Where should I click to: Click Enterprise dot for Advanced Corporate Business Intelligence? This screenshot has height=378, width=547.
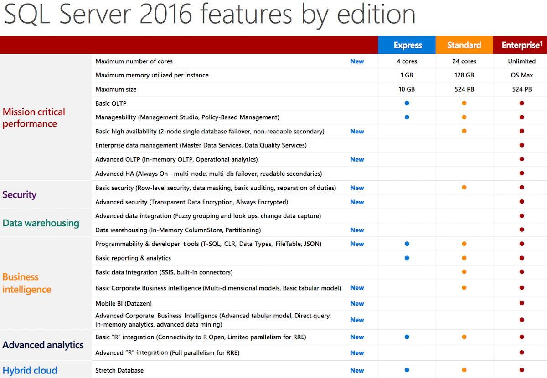click(x=521, y=320)
